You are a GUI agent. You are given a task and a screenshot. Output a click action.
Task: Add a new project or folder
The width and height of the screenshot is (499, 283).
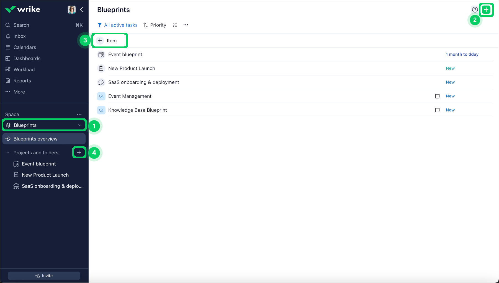click(x=79, y=152)
